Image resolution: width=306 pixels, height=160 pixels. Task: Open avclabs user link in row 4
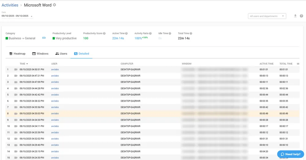[55, 88]
